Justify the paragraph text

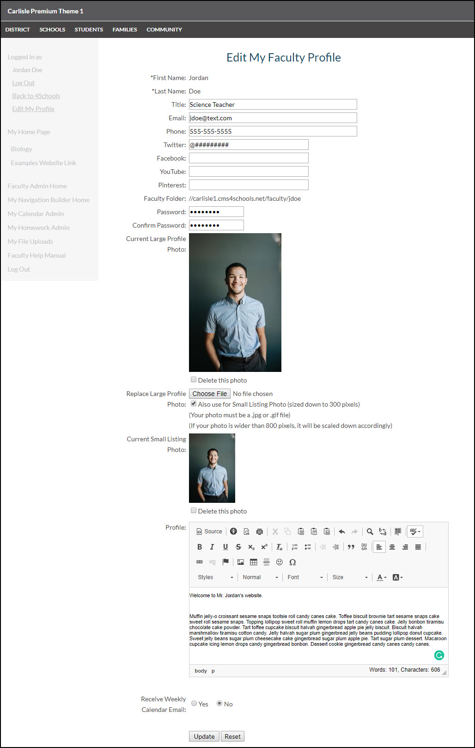click(x=418, y=547)
